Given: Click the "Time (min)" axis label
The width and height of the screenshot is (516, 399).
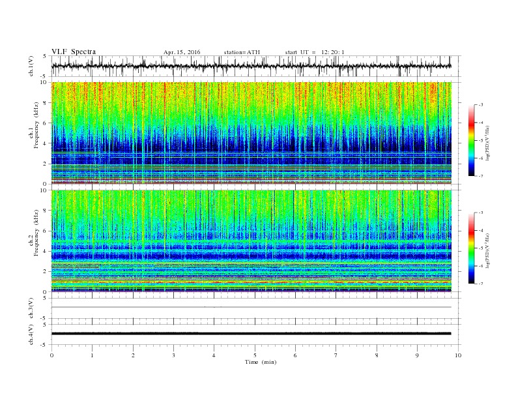Looking at the screenshot, I should 261,362.
